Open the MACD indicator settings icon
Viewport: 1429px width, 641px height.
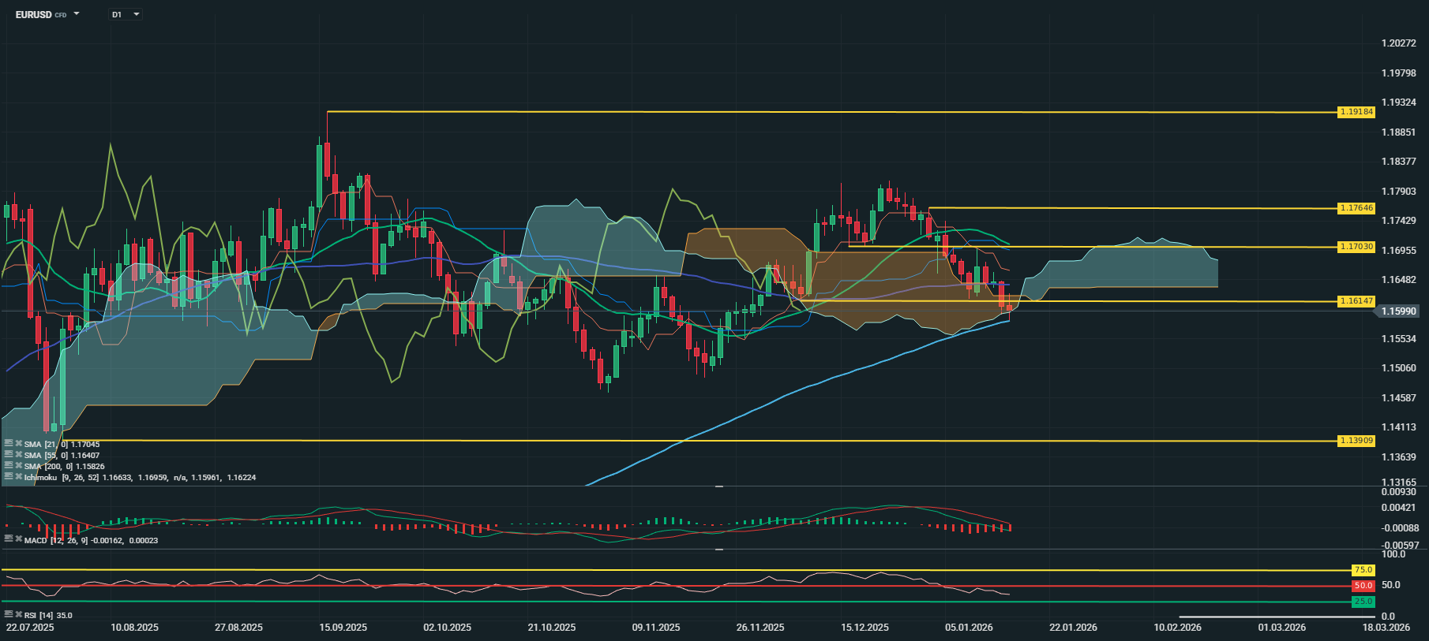tap(9, 540)
